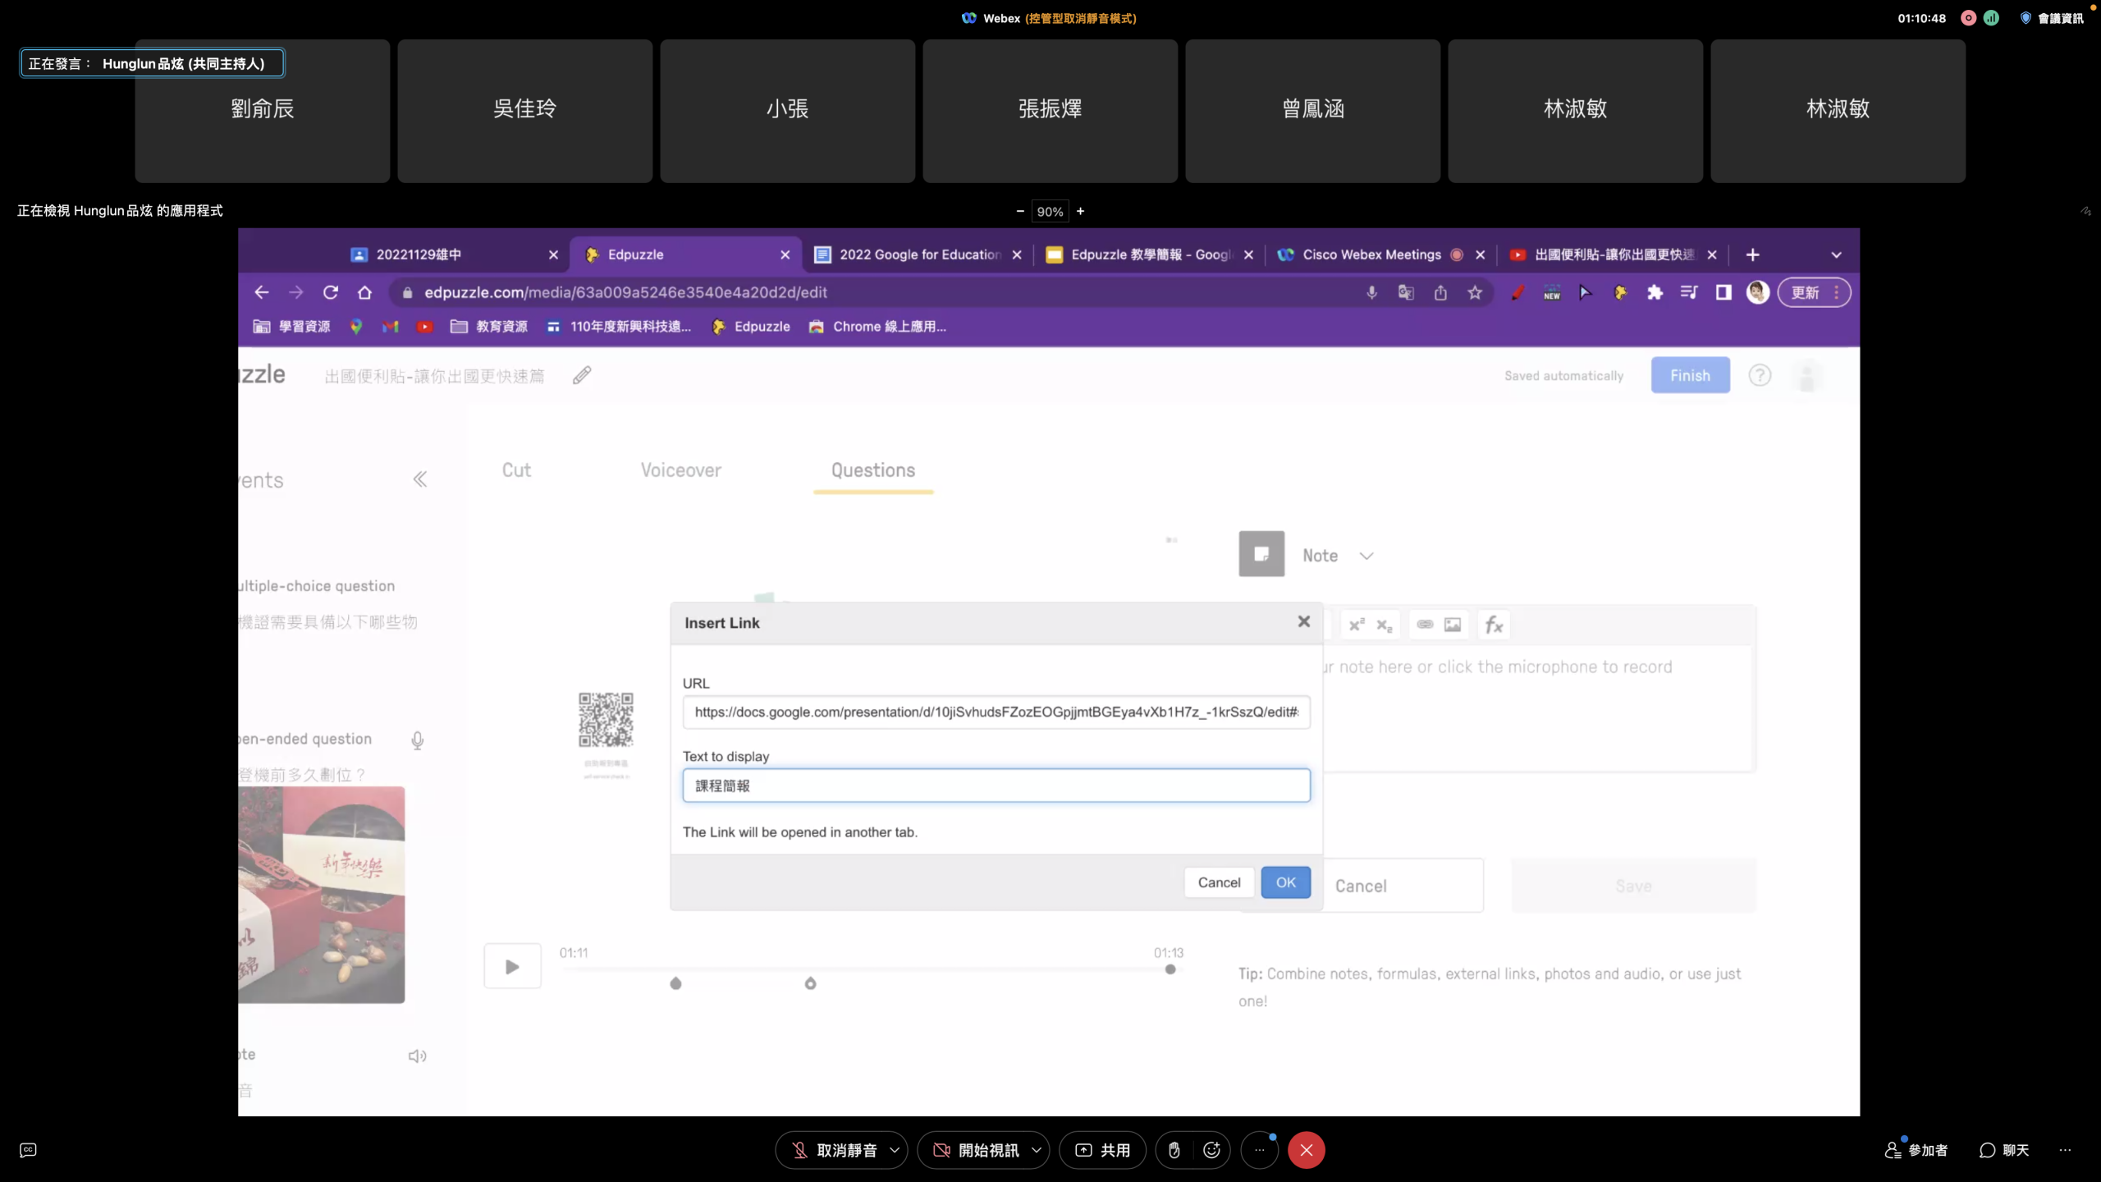This screenshot has width=2101, height=1182.
Task: Click the raise hand icon in Webex bar
Action: click(x=1174, y=1150)
